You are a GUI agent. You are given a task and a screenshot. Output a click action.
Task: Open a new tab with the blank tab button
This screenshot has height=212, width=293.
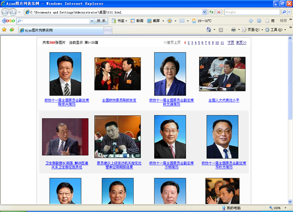[108, 31]
